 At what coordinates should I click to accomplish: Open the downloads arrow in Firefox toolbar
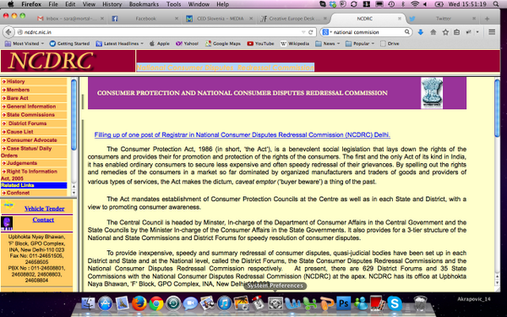[420, 32]
